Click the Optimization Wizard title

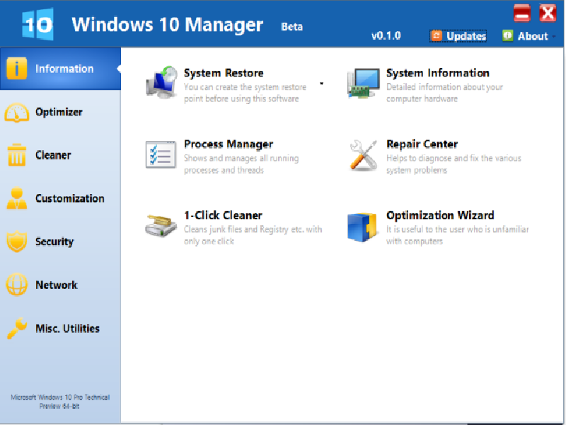[440, 215]
